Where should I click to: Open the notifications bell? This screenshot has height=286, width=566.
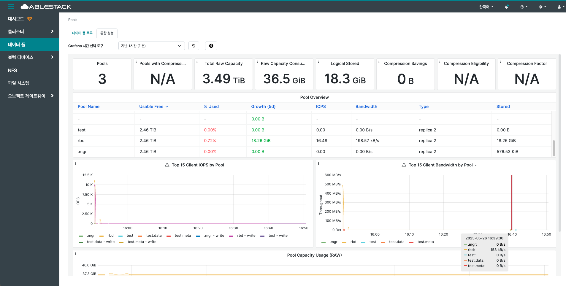coord(506,7)
